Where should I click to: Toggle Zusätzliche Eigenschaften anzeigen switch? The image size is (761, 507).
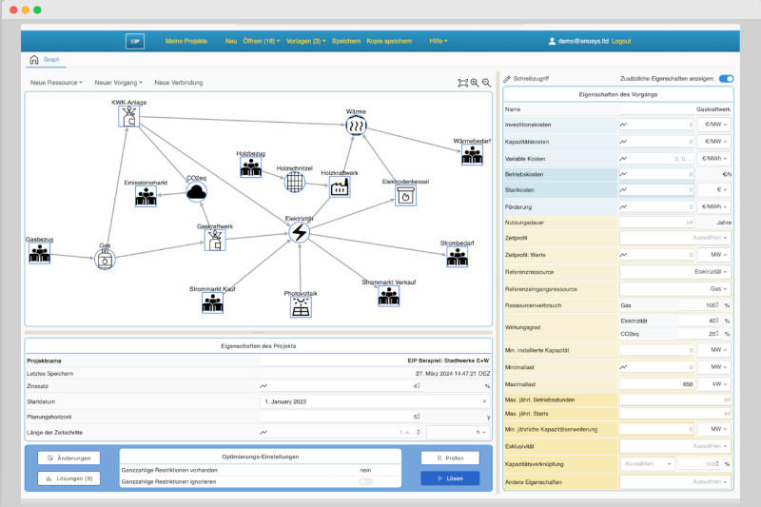point(726,79)
